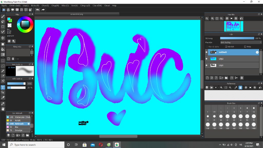Select the Brush tool in left toolbar
Screen dimensions: 263x148
(3, 17)
